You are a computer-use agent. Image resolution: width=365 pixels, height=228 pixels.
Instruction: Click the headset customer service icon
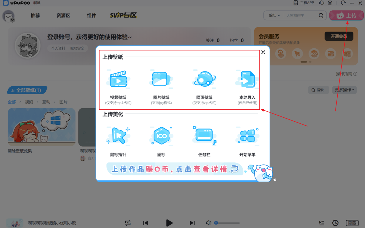click(322, 3)
